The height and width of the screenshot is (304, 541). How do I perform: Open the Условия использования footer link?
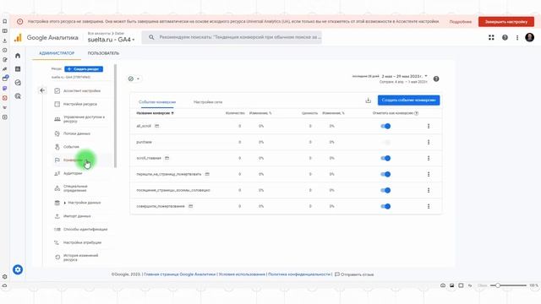tap(242, 274)
